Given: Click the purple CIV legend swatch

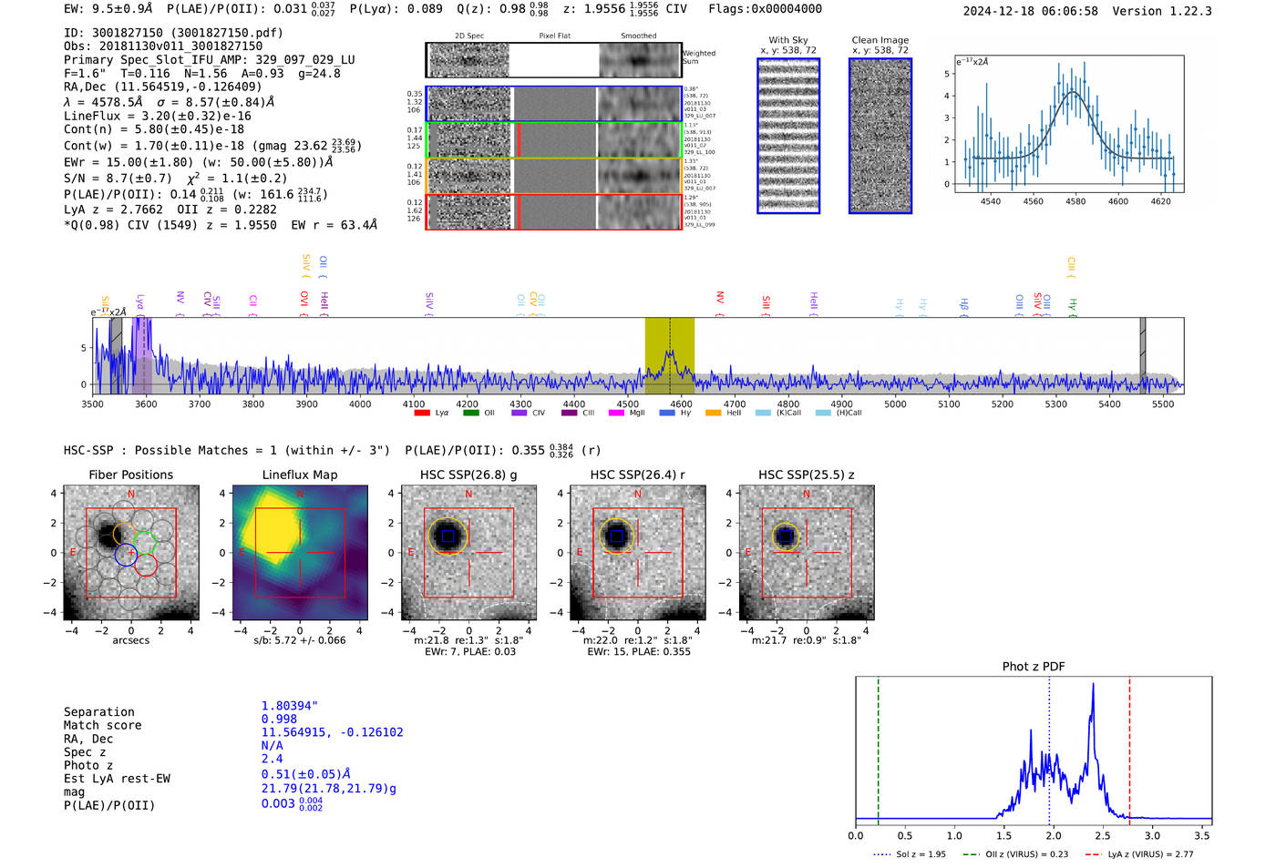Looking at the screenshot, I should (519, 413).
